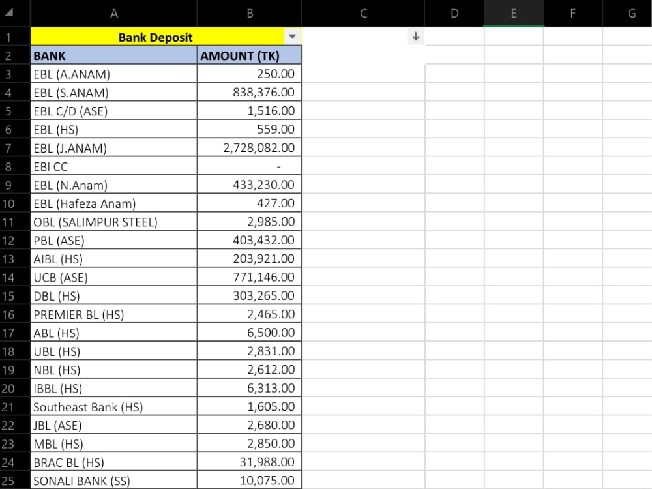
Task: Select the EBl CC cell
Action: (114, 166)
